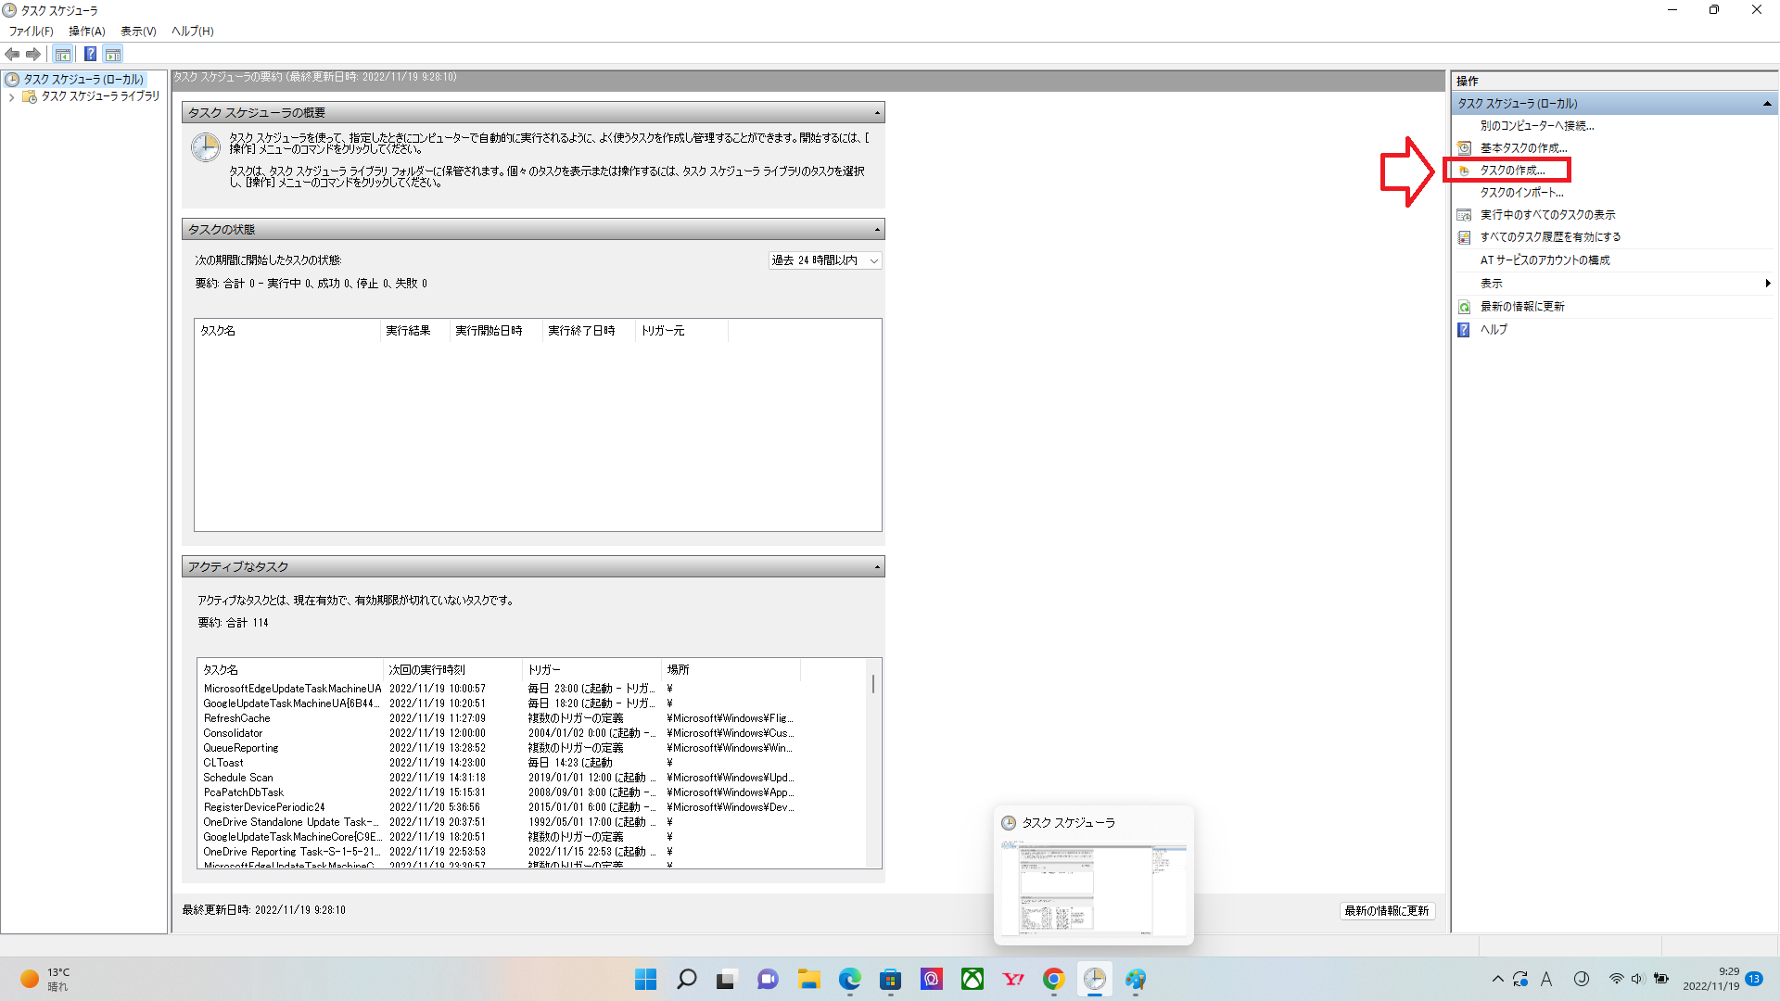Screen dimensions: 1780x1001
Task: Open the ファイル(F) menu
Action: click(x=31, y=31)
